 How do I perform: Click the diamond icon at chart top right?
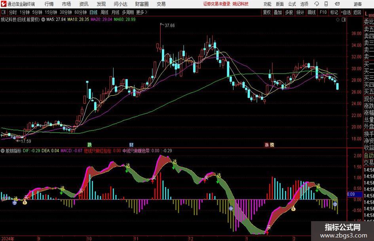pos(338,20)
